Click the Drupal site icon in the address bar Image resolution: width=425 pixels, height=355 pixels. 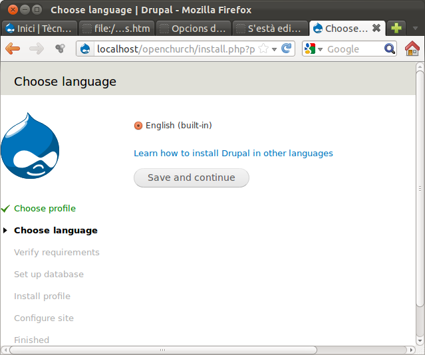pos(85,49)
